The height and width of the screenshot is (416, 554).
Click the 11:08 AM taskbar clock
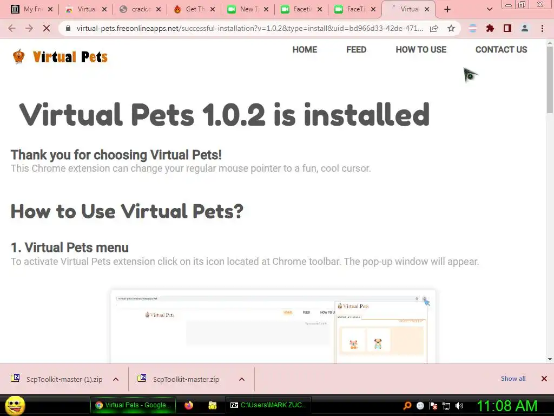[507, 406]
